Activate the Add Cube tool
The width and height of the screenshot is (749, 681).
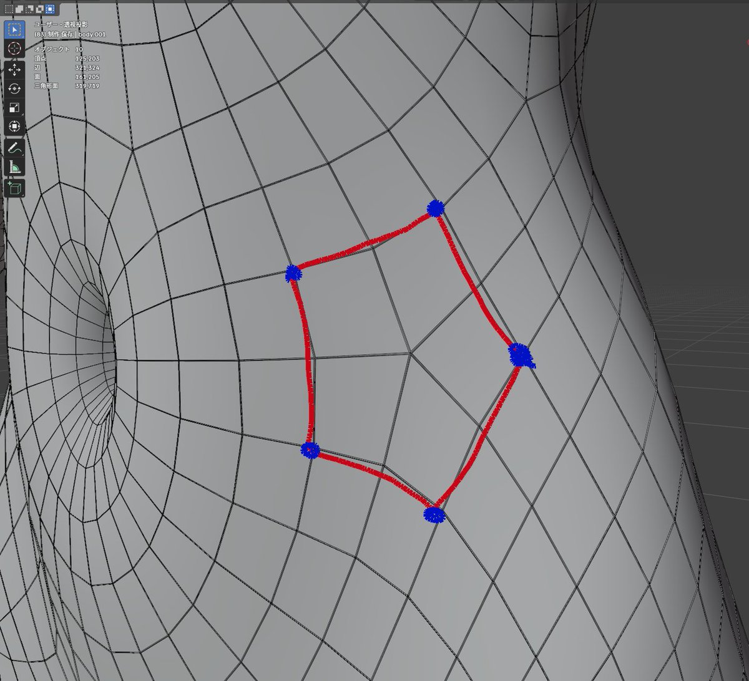pyautogui.click(x=14, y=188)
